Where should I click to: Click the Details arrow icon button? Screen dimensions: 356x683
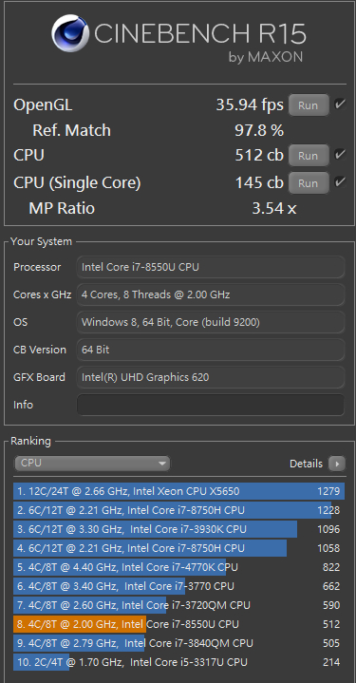(337, 464)
